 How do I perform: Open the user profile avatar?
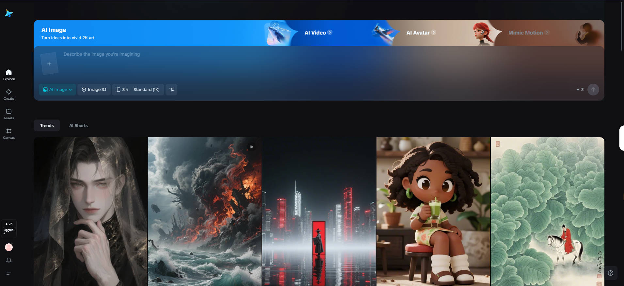pyautogui.click(x=9, y=247)
